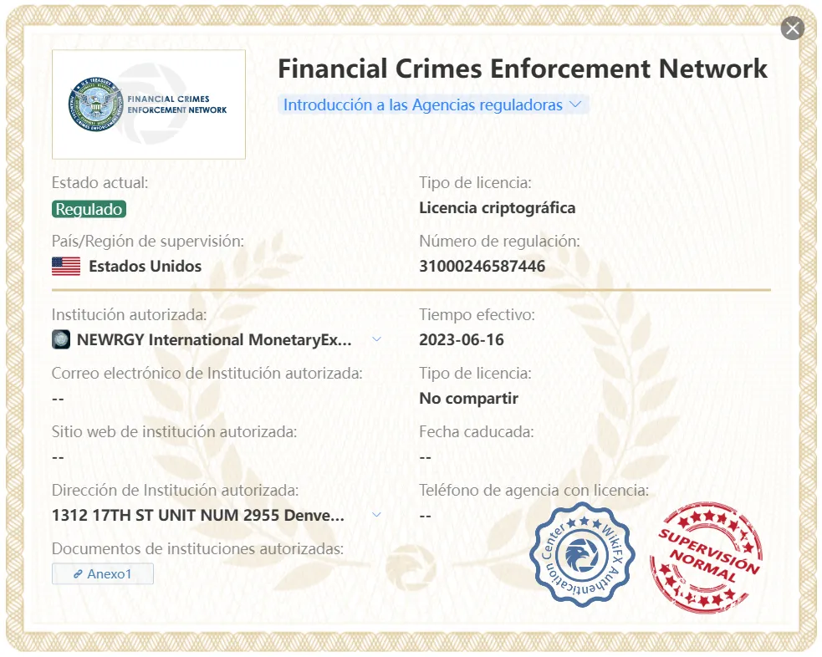Close the certificate dialog with the X
Screen dimensions: 822x657
point(792,28)
